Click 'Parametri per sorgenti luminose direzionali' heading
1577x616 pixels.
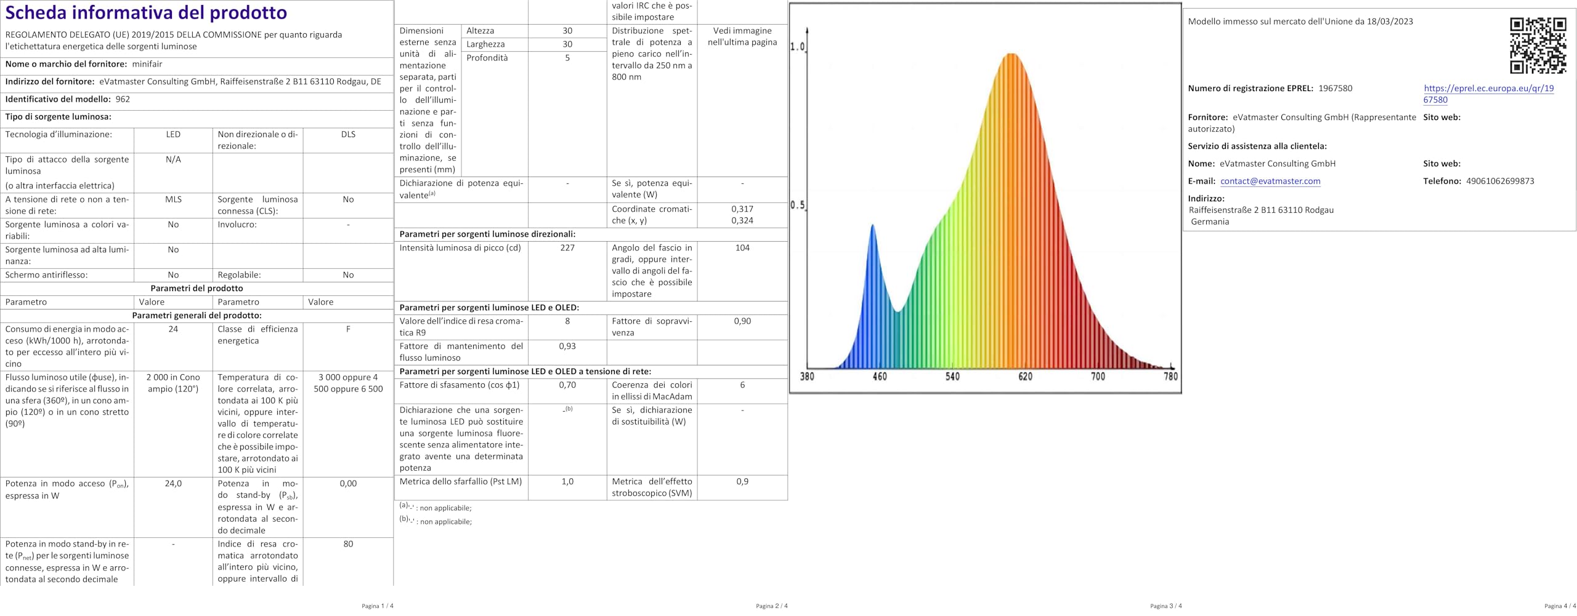coord(487,234)
